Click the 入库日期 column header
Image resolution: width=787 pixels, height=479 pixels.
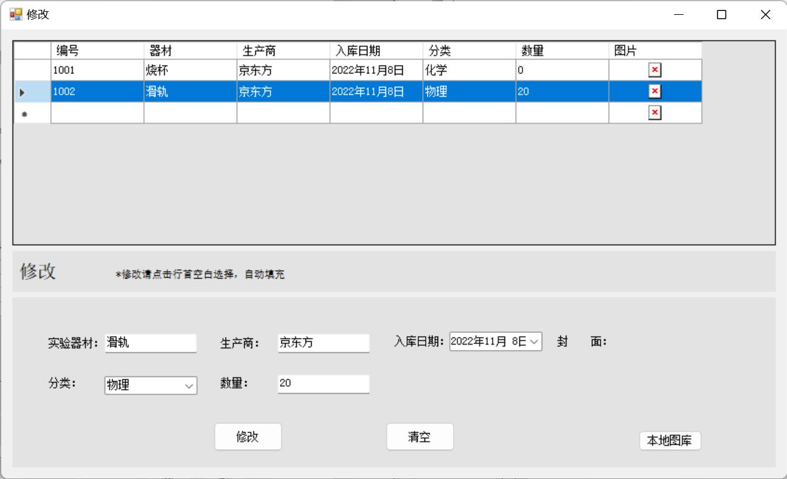click(x=376, y=51)
